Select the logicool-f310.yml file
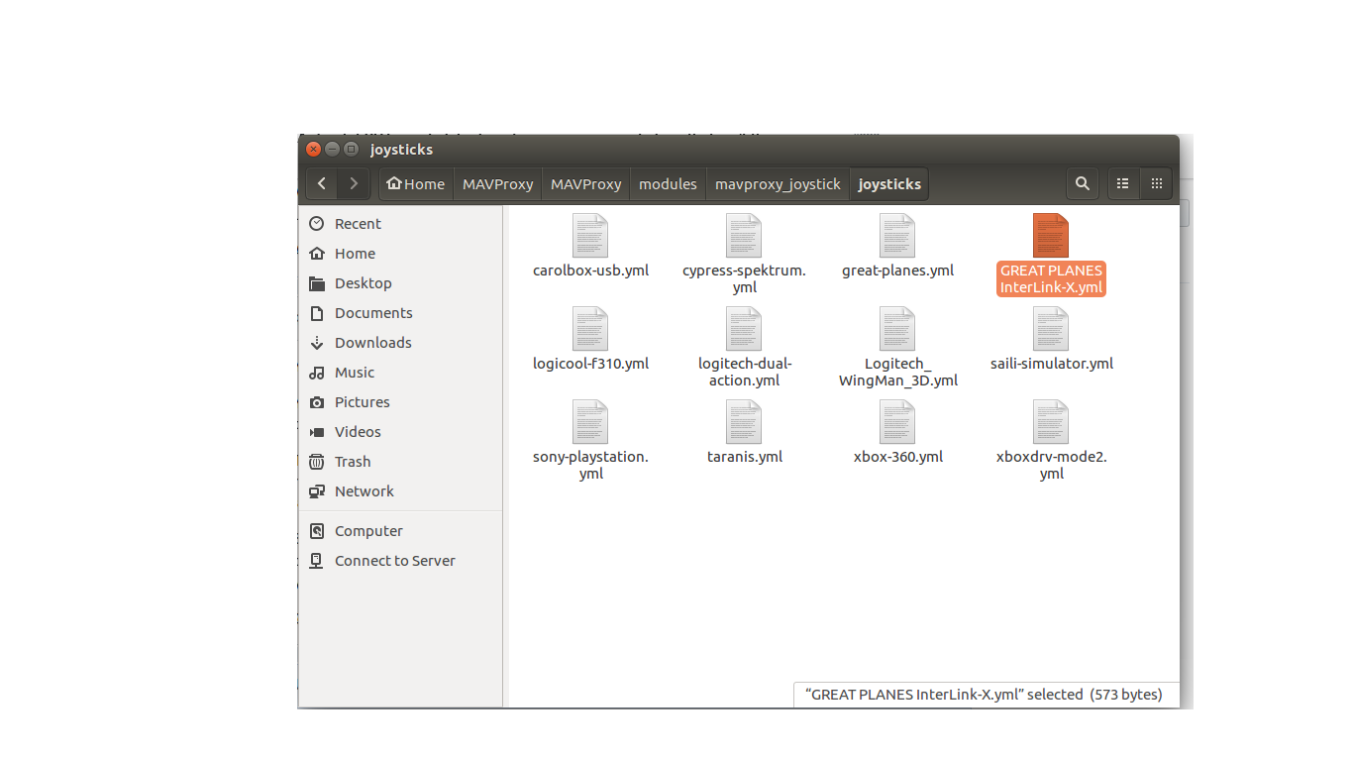 [x=590, y=329]
